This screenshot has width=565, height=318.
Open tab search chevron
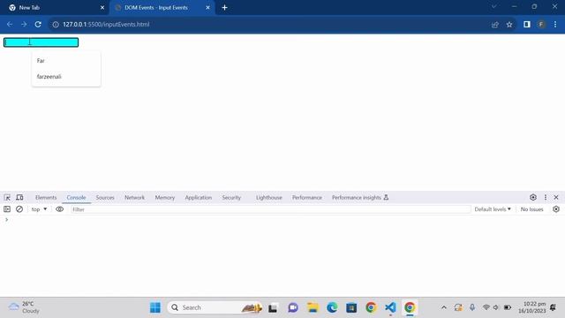[x=494, y=6]
